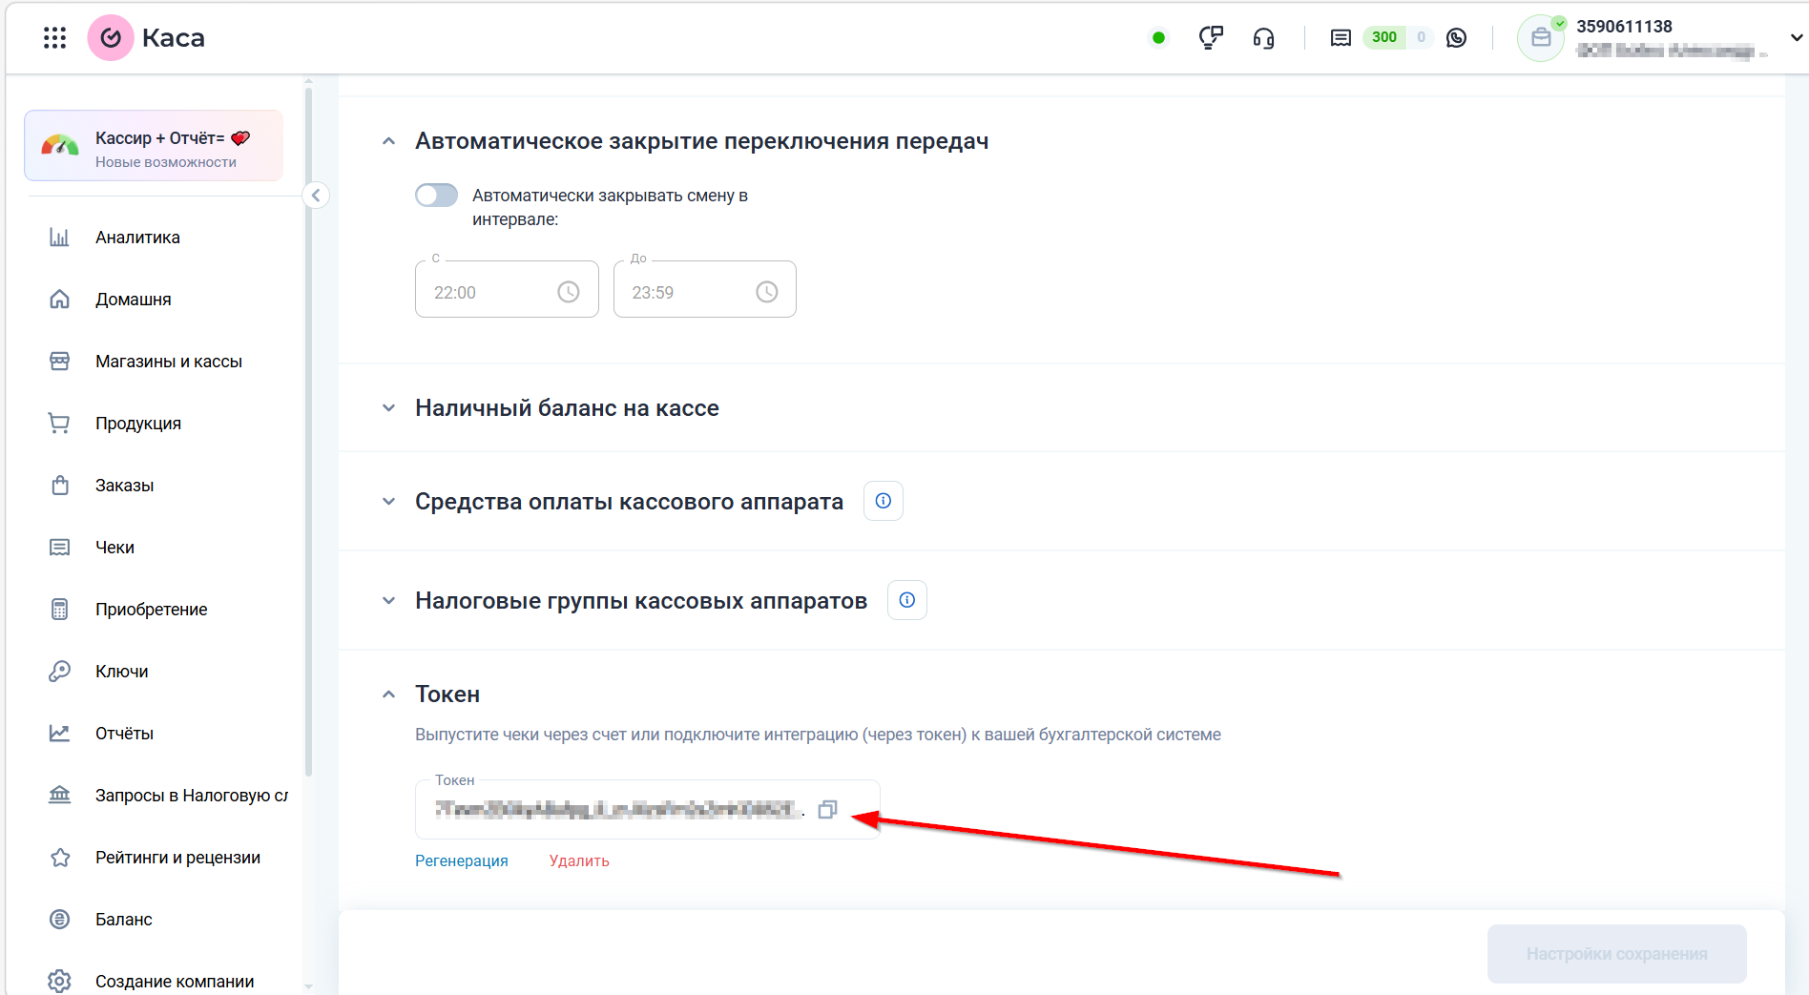Open the headset support icon

pyautogui.click(x=1263, y=37)
